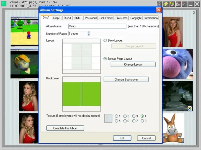Decrease the number of pages with down arrow
The width and height of the screenshot is (201, 150).
coord(89,34)
